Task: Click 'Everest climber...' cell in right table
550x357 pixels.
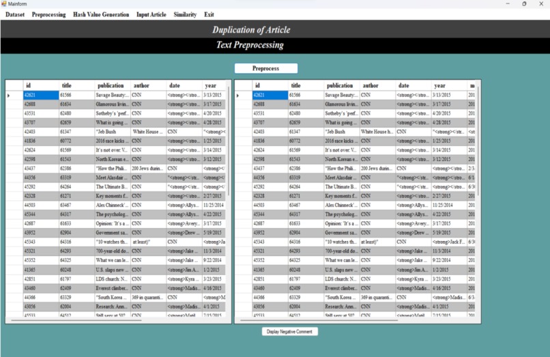Action: (342, 288)
